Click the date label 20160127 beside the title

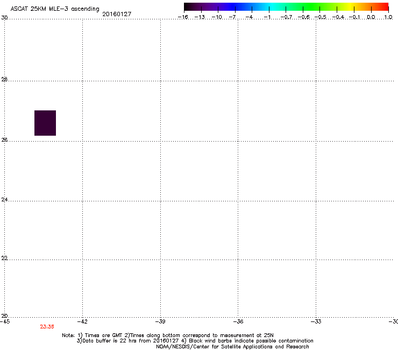[x=117, y=14]
